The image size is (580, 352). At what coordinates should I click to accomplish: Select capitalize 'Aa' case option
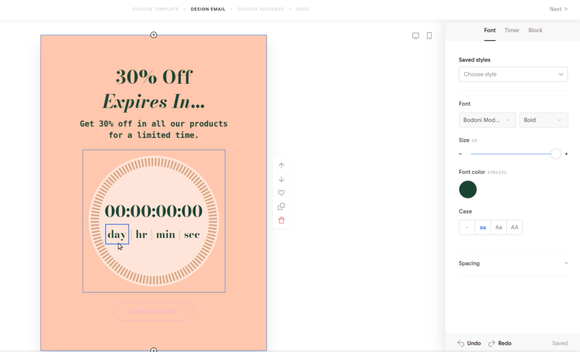point(498,227)
